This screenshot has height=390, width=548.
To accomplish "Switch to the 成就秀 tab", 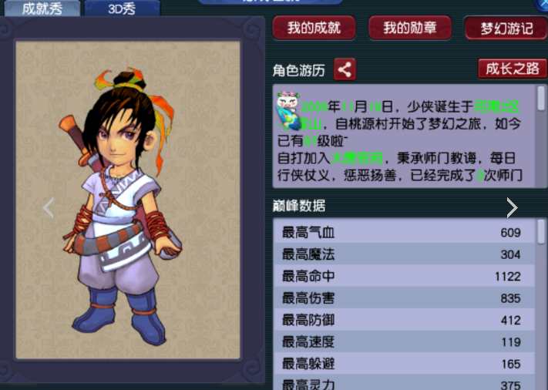I will (42, 8).
